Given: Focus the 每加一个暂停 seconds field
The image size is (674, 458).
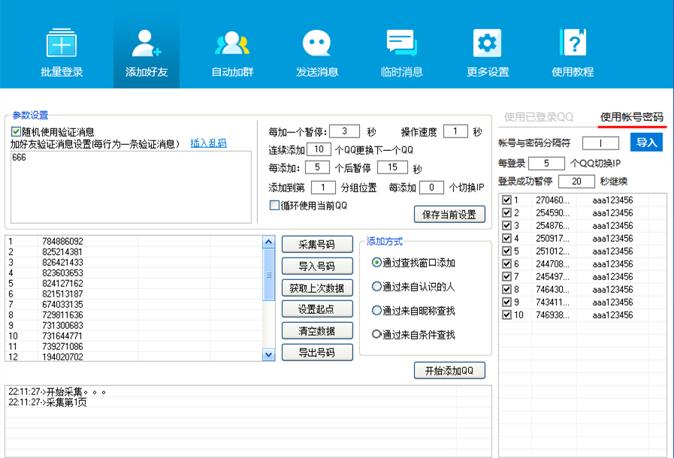Looking at the screenshot, I should (x=344, y=131).
